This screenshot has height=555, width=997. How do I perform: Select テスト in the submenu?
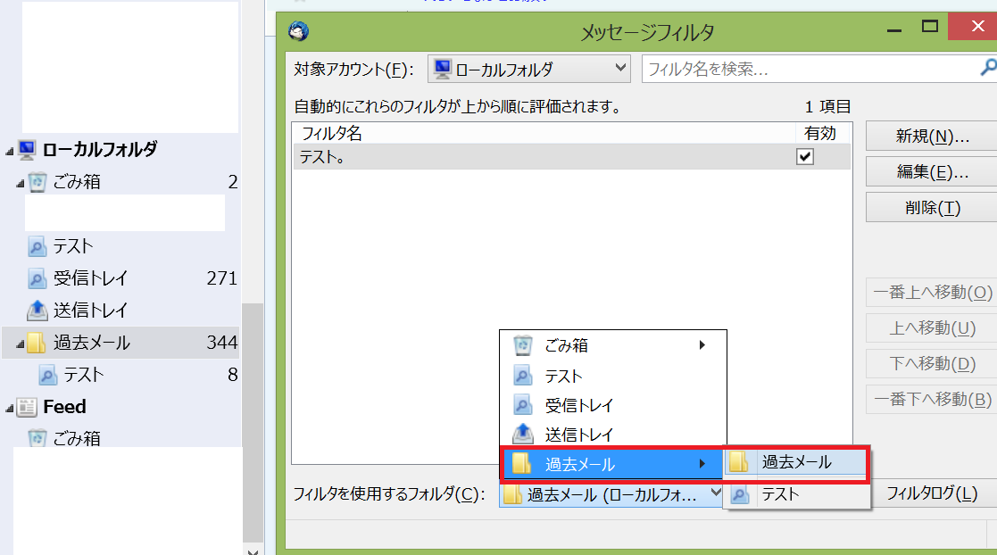779,494
